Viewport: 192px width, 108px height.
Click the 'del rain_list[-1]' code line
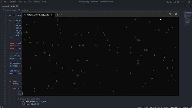point(30,104)
